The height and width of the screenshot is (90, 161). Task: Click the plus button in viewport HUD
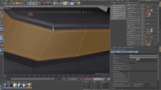[86, 12]
